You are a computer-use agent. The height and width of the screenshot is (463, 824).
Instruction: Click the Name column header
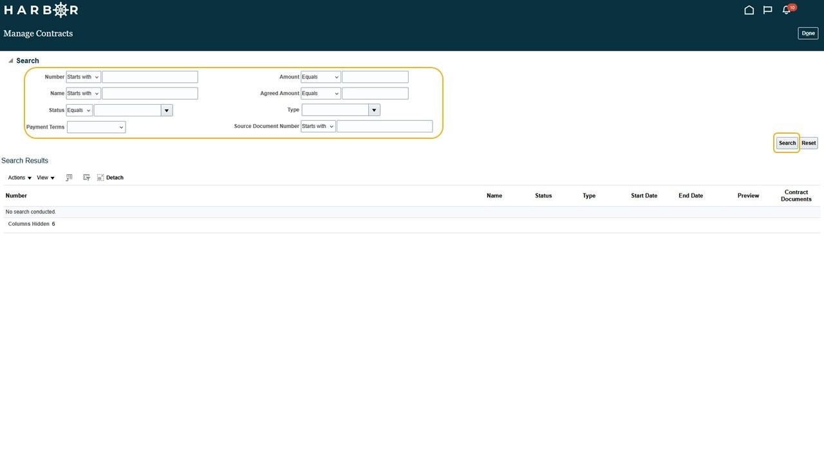tap(494, 195)
